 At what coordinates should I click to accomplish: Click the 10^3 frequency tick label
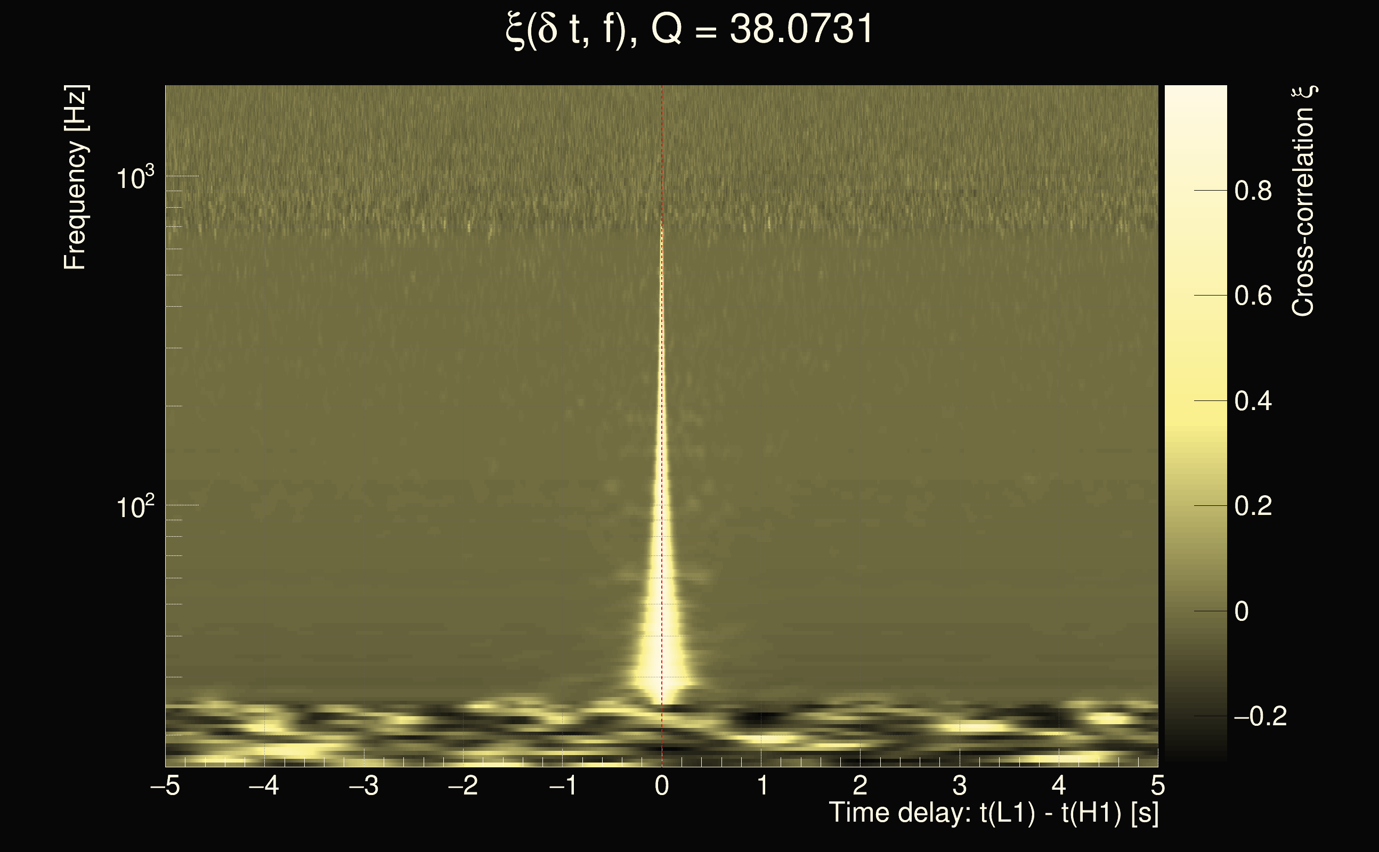[135, 177]
